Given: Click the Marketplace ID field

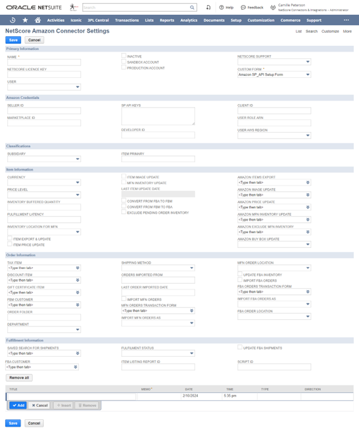Looking at the screenshot, I should click(44, 123).
